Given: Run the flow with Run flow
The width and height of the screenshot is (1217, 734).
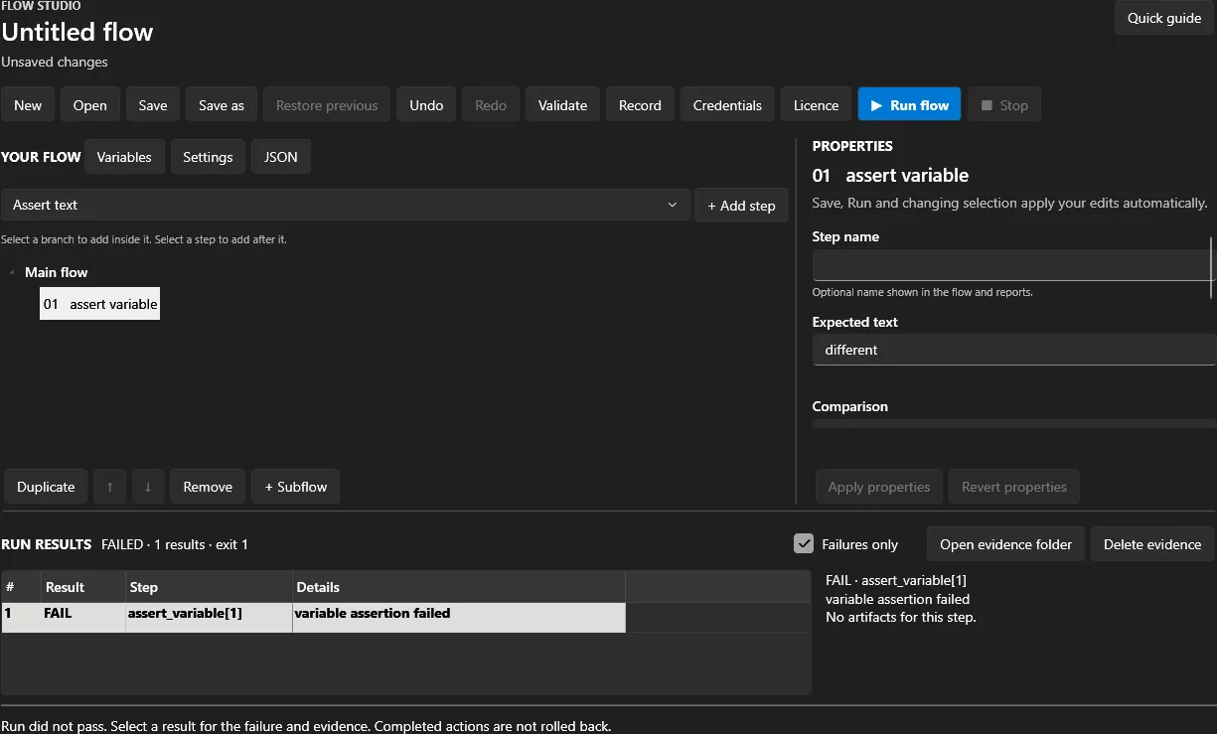Looking at the screenshot, I should (x=909, y=105).
